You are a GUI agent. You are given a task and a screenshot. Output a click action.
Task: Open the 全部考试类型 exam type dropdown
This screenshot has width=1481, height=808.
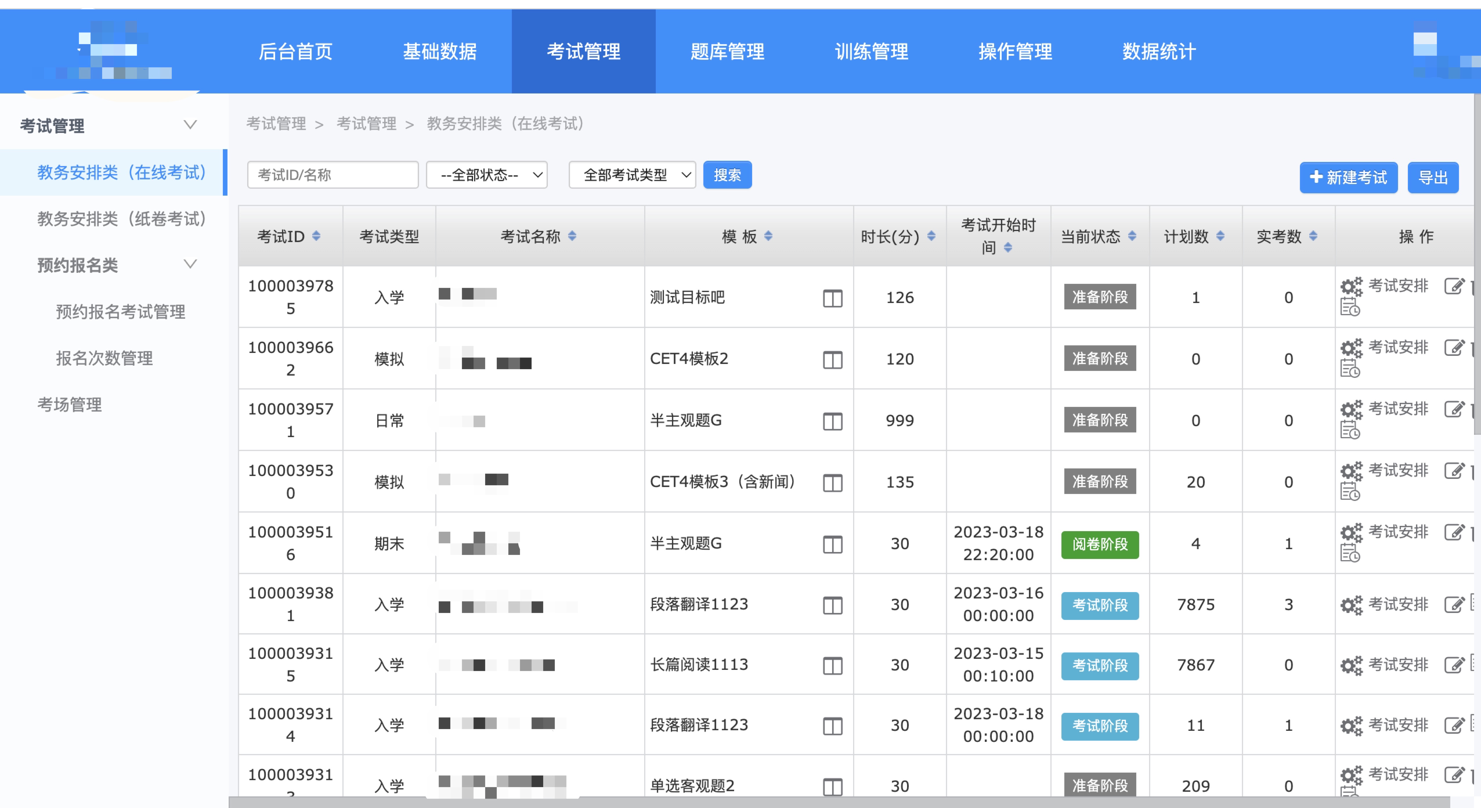click(x=632, y=175)
